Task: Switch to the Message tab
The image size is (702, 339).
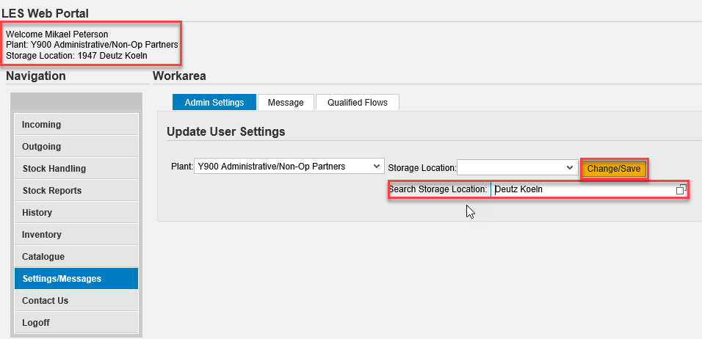Action: click(286, 103)
